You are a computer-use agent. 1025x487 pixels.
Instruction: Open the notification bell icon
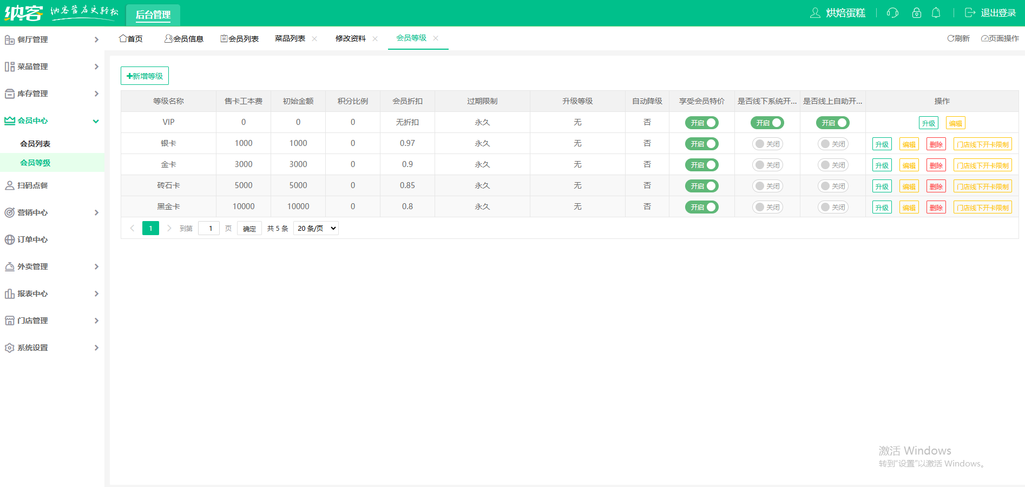(936, 13)
